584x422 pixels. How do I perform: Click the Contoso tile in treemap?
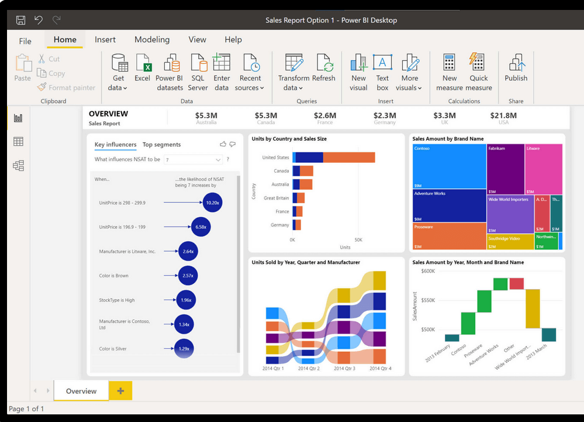450,166
